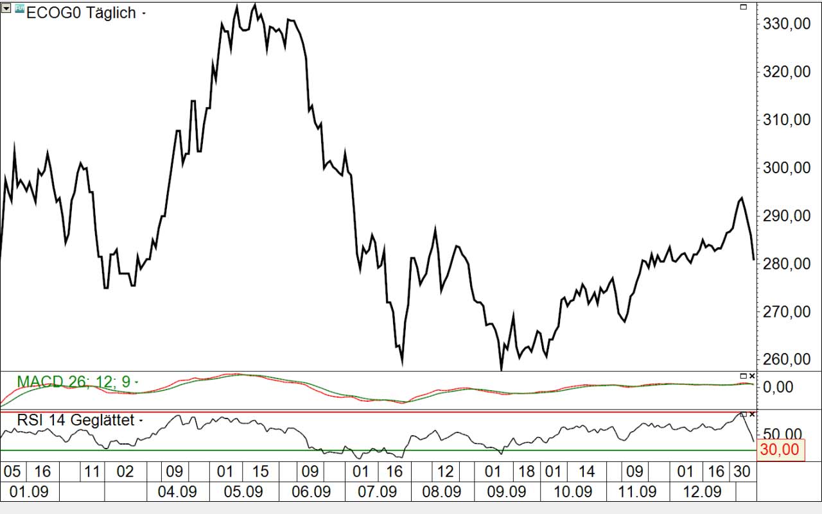822x514 pixels.
Task: Click the day label 15 on the time axis
Action: pos(260,472)
